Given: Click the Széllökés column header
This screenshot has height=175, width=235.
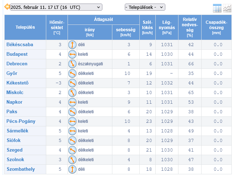Looking at the screenshot, I should click(x=147, y=27).
